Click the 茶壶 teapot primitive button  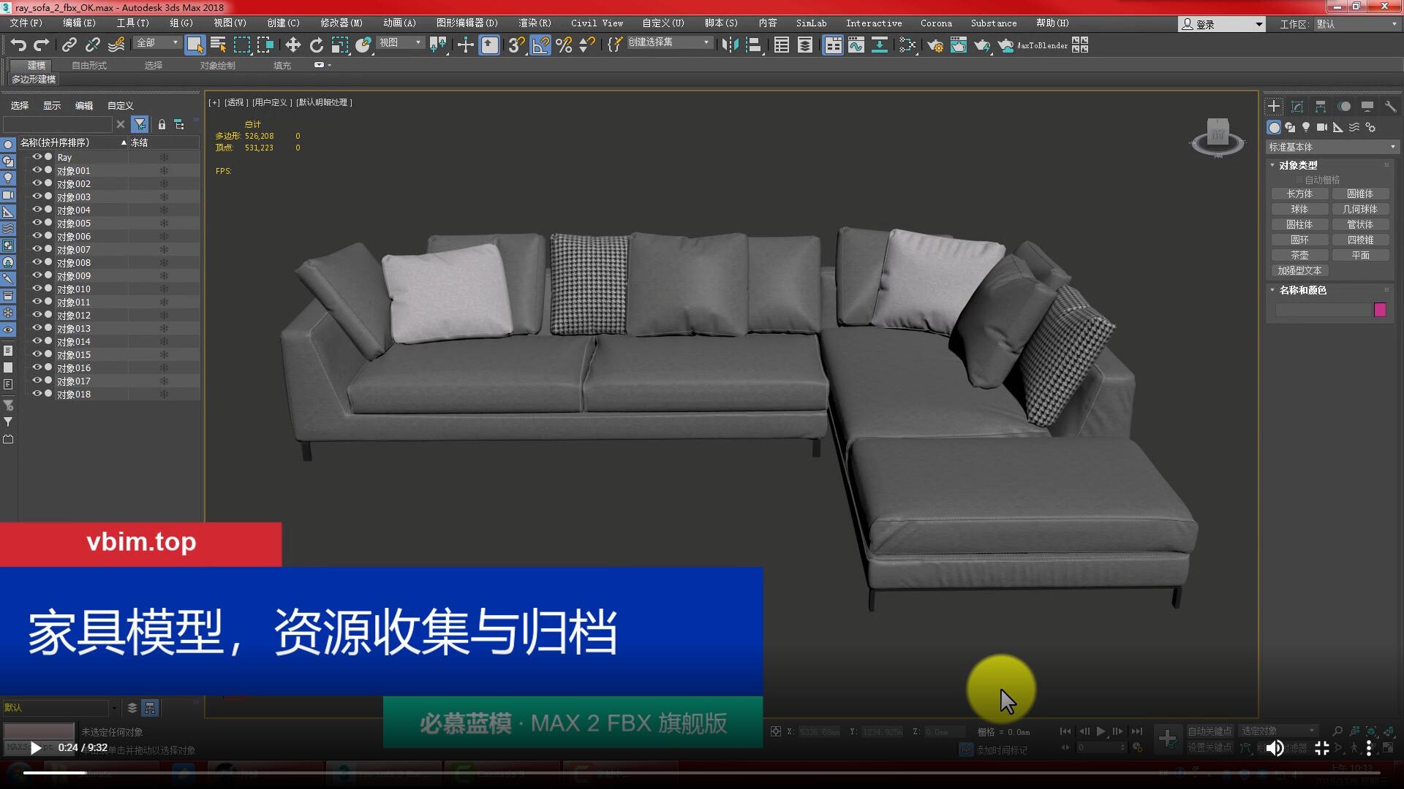pyautogui.click(x=1299, y=255)
